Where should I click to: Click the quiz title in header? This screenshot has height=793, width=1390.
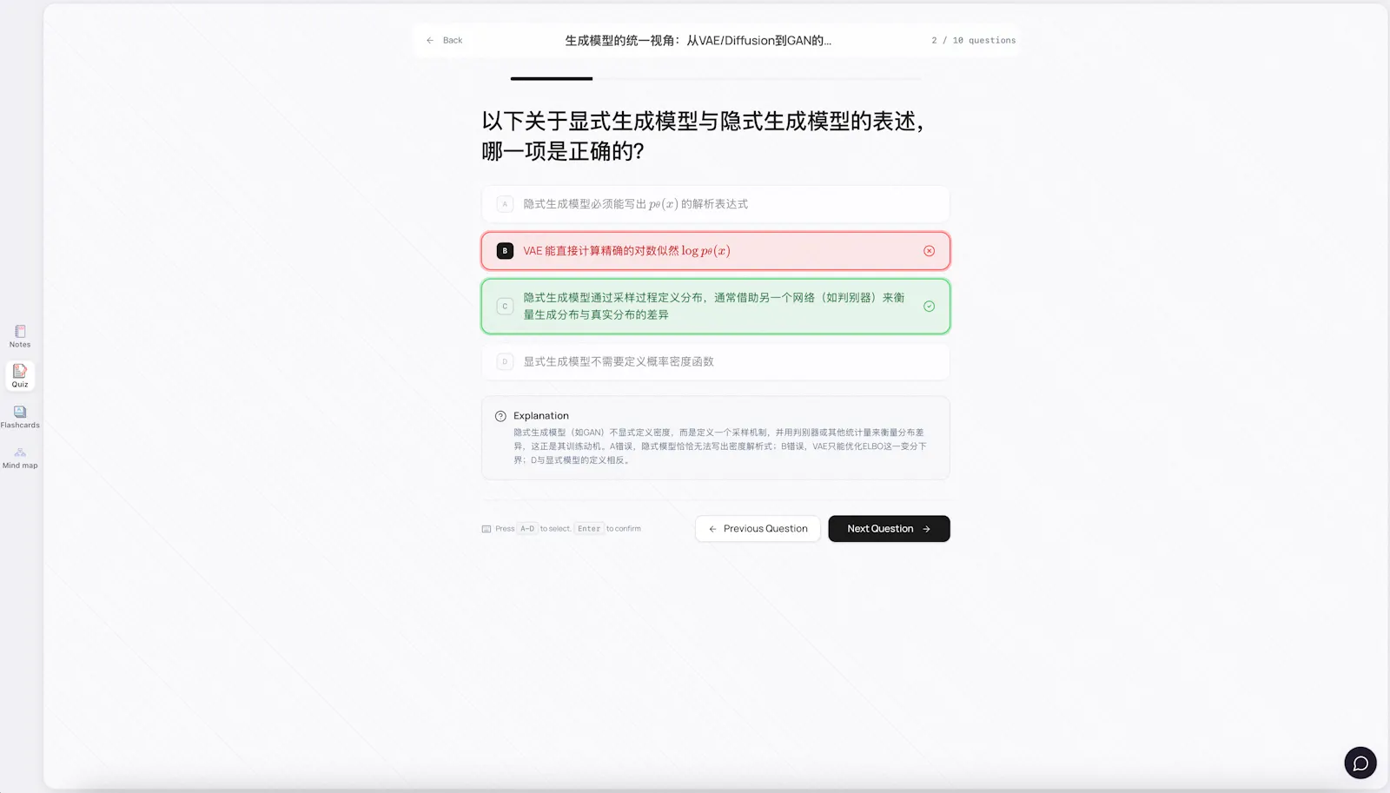pos(698,41)
